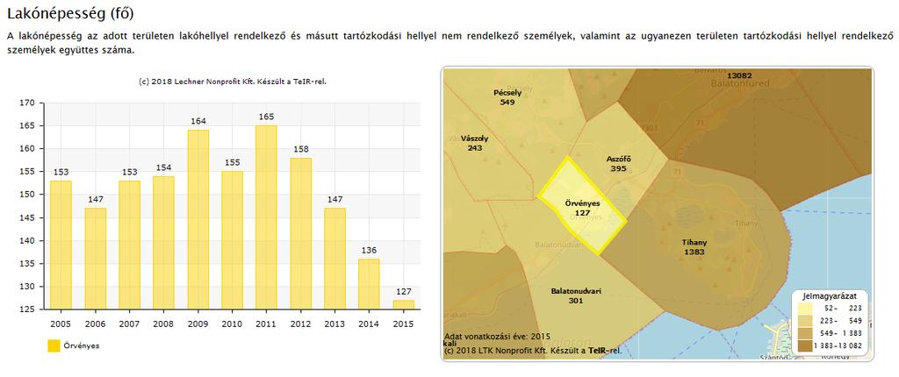The width and height of the screenshot is (899, 377).
Task: Click the 2009 bar valued 164
Action: click(x=198, y=219)
